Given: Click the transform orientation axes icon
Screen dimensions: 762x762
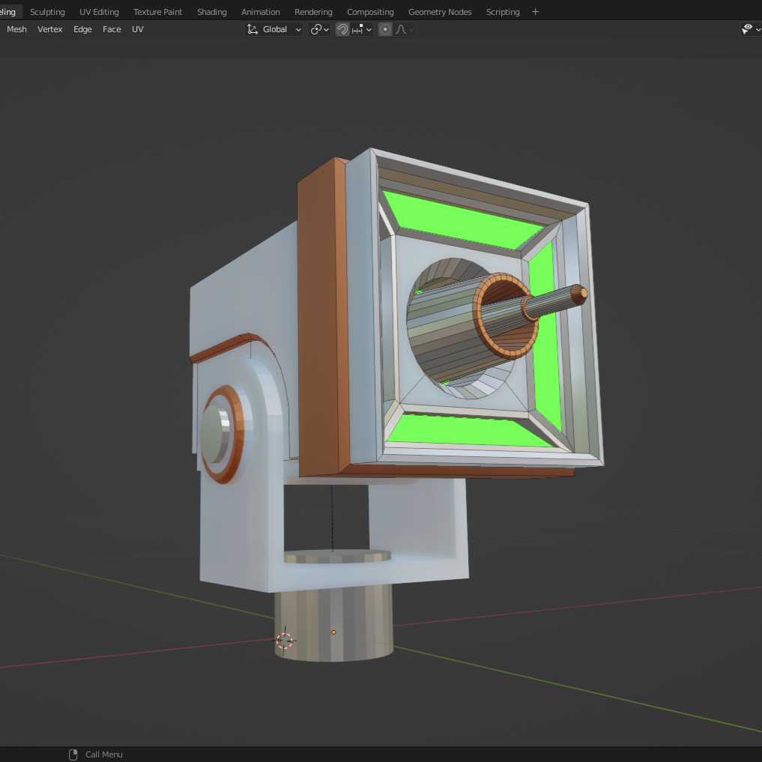Looking at the screenshot, I should point(252,29).
